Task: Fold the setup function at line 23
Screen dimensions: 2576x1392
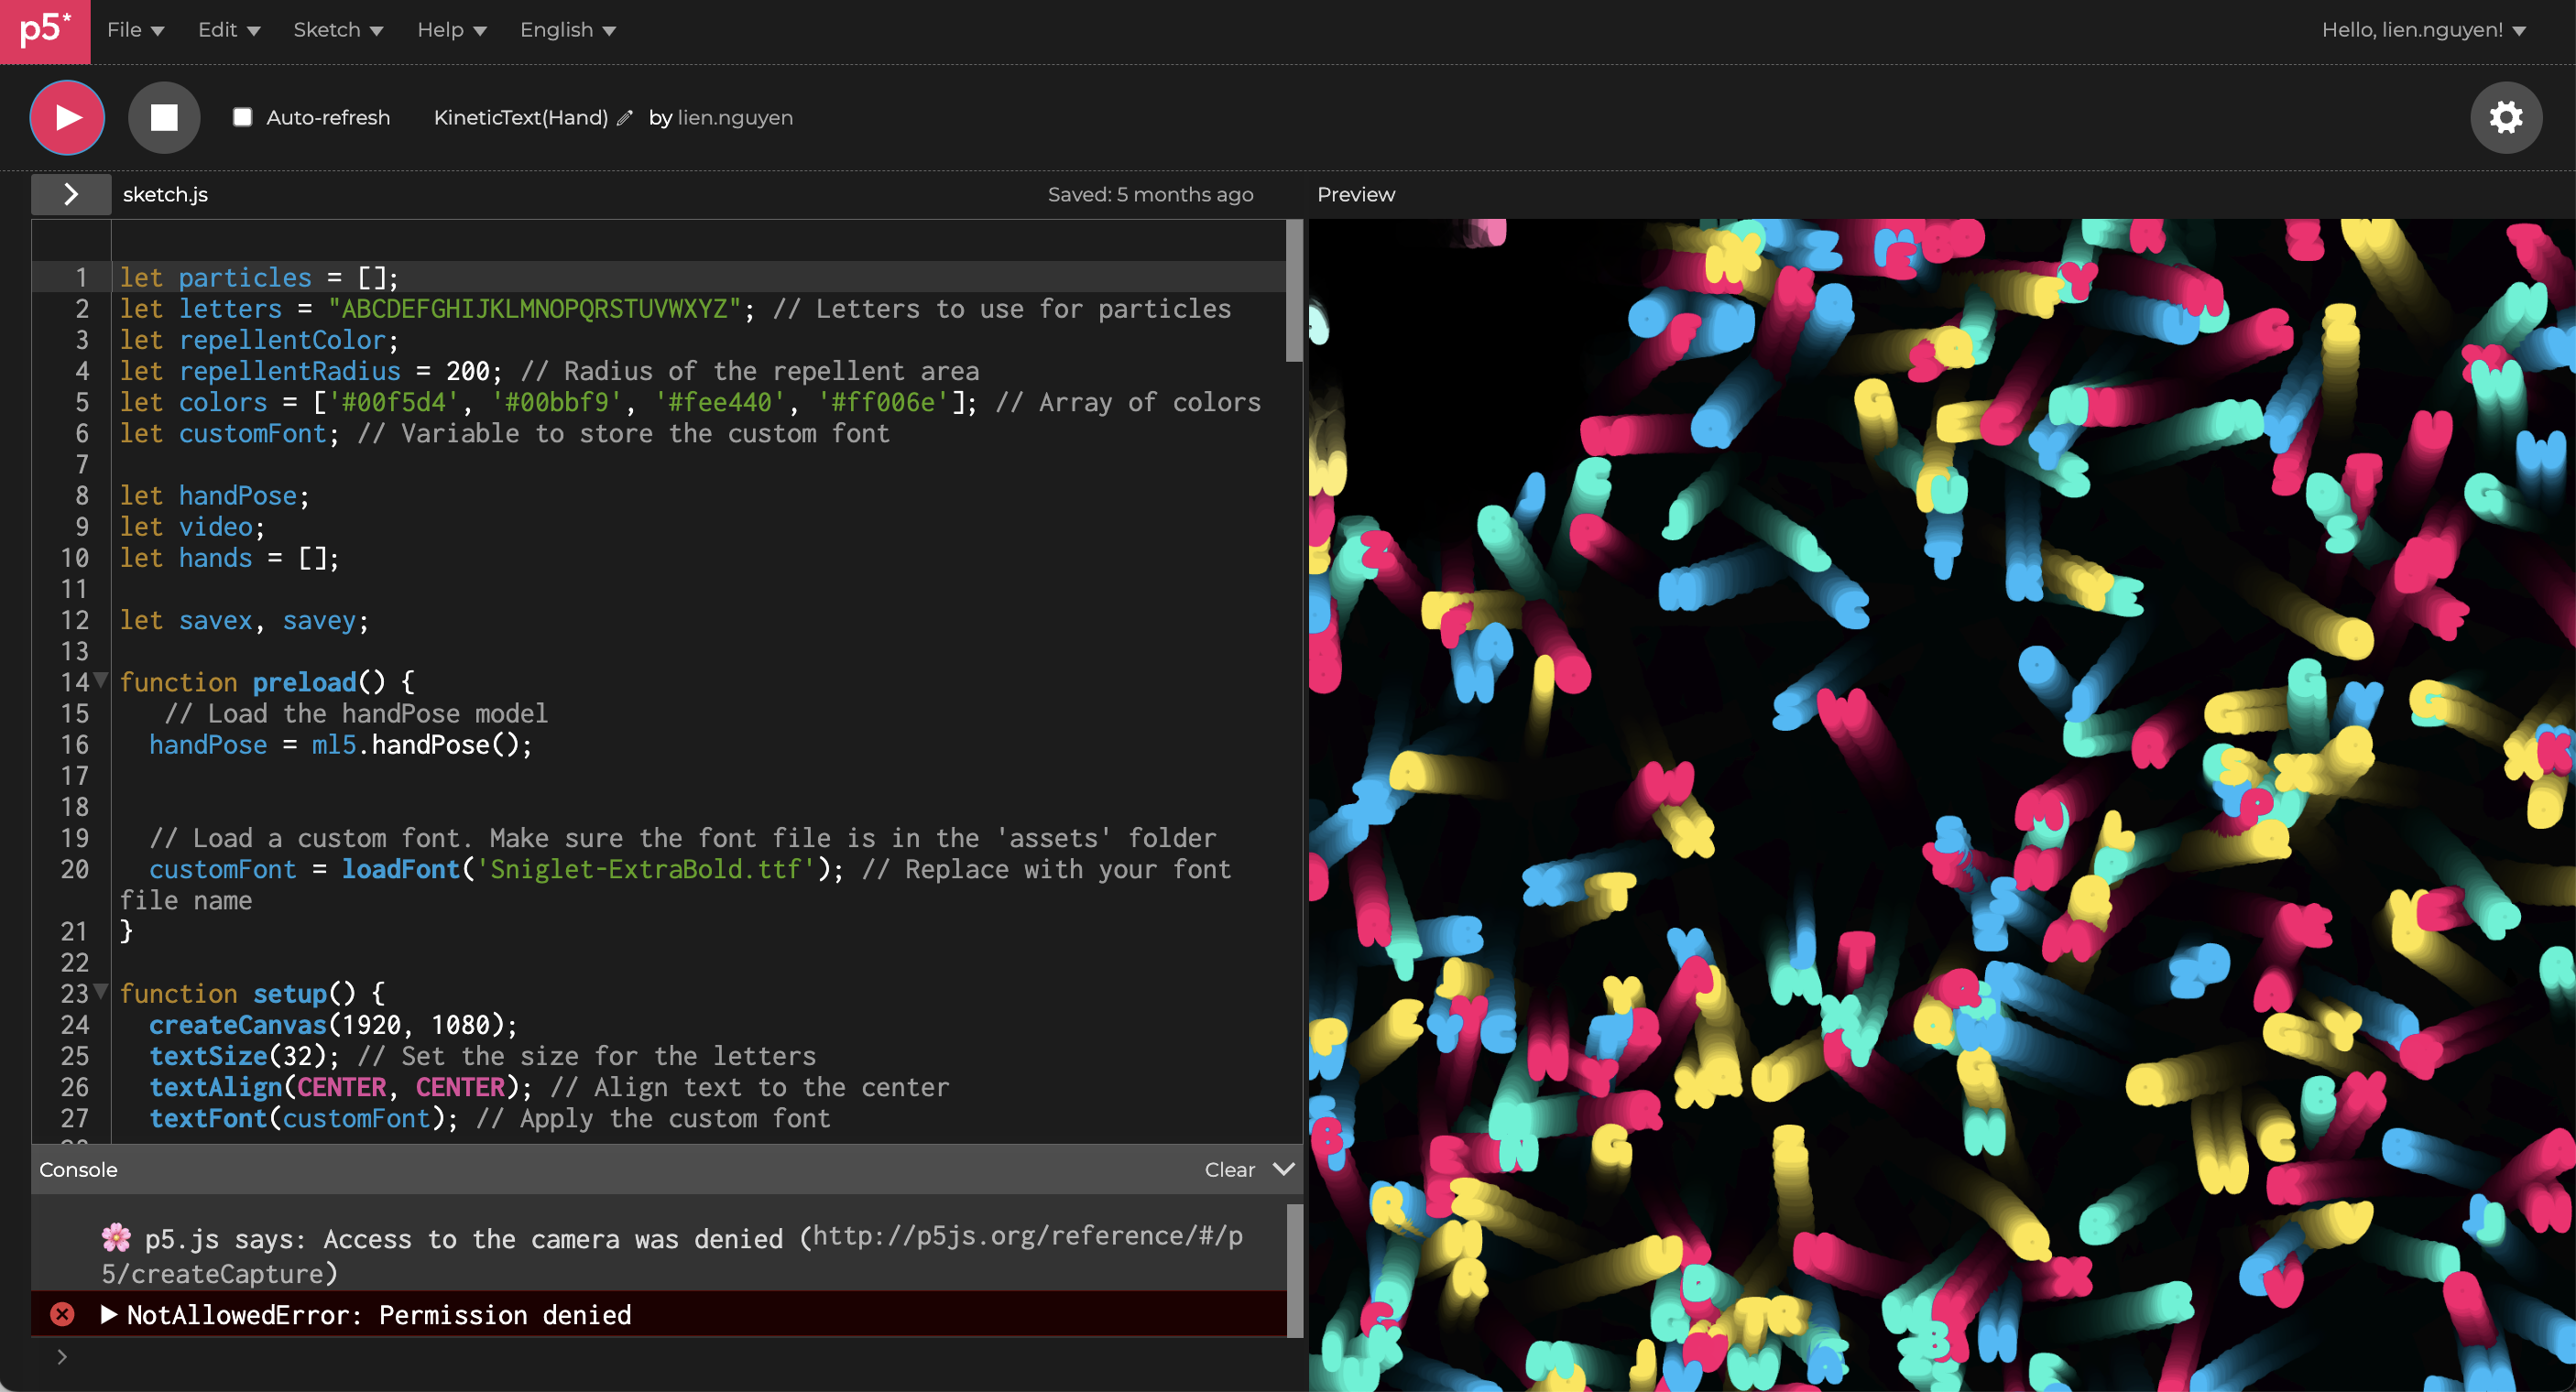Action: (101, 992)
